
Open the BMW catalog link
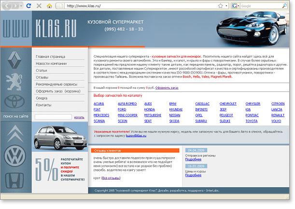173,104
